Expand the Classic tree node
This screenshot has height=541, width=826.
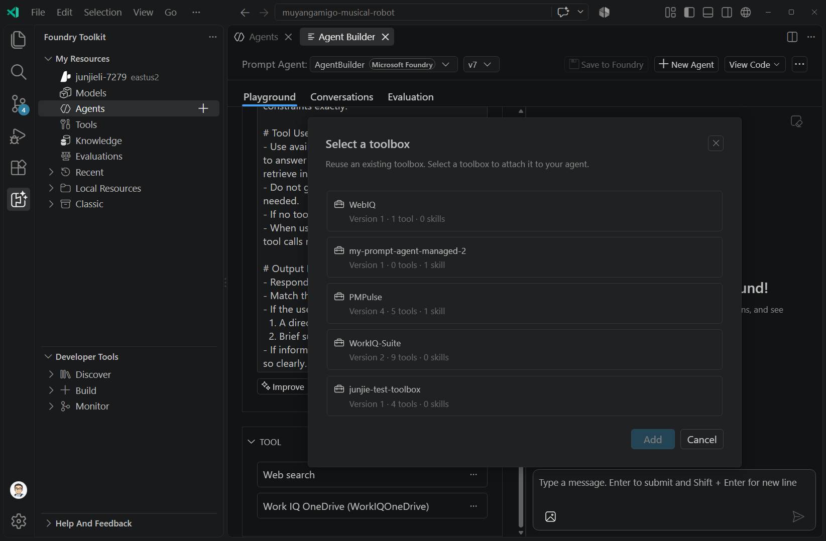click(51, 204)
